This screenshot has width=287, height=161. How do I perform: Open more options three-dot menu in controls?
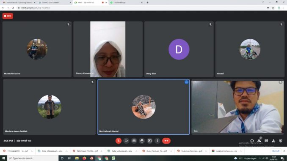pos(157,141)
